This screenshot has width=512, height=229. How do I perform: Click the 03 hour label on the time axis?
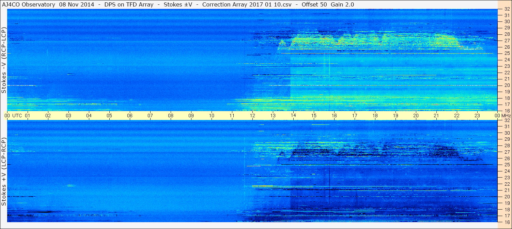68,116
